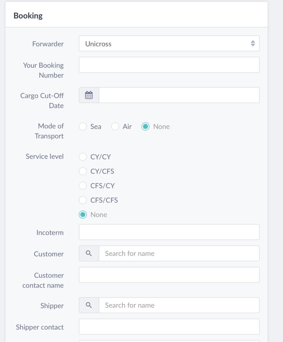Click the Forwarder dropdown arrows
The image size is (283, 342).
[253, 43]
